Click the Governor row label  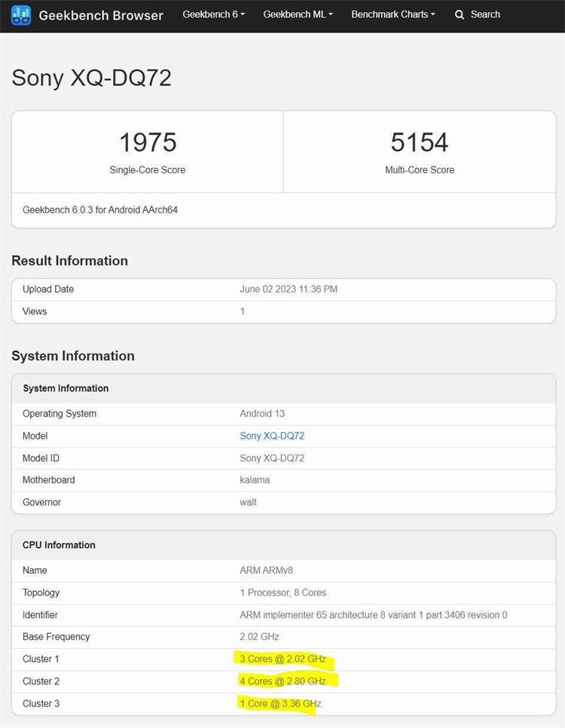[41, 503]
